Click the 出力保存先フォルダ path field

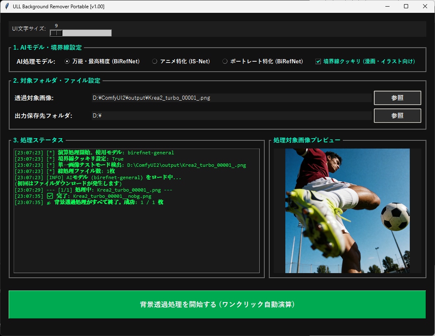click(x=232, y=115)
